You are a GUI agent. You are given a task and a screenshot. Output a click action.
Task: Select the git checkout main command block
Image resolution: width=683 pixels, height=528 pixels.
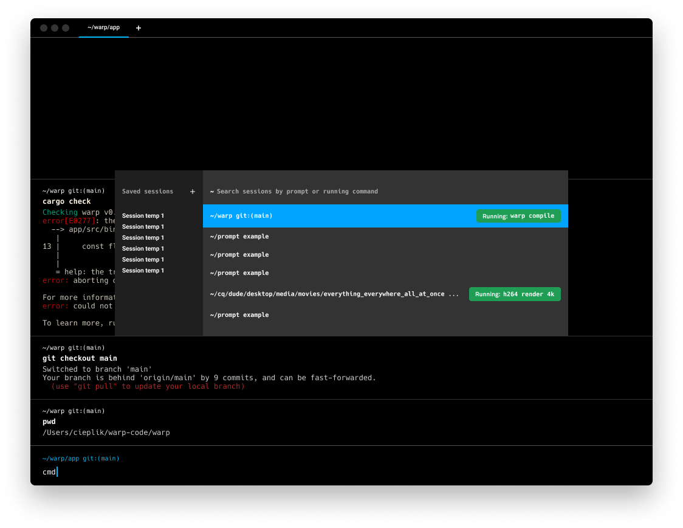coord(243,368)
